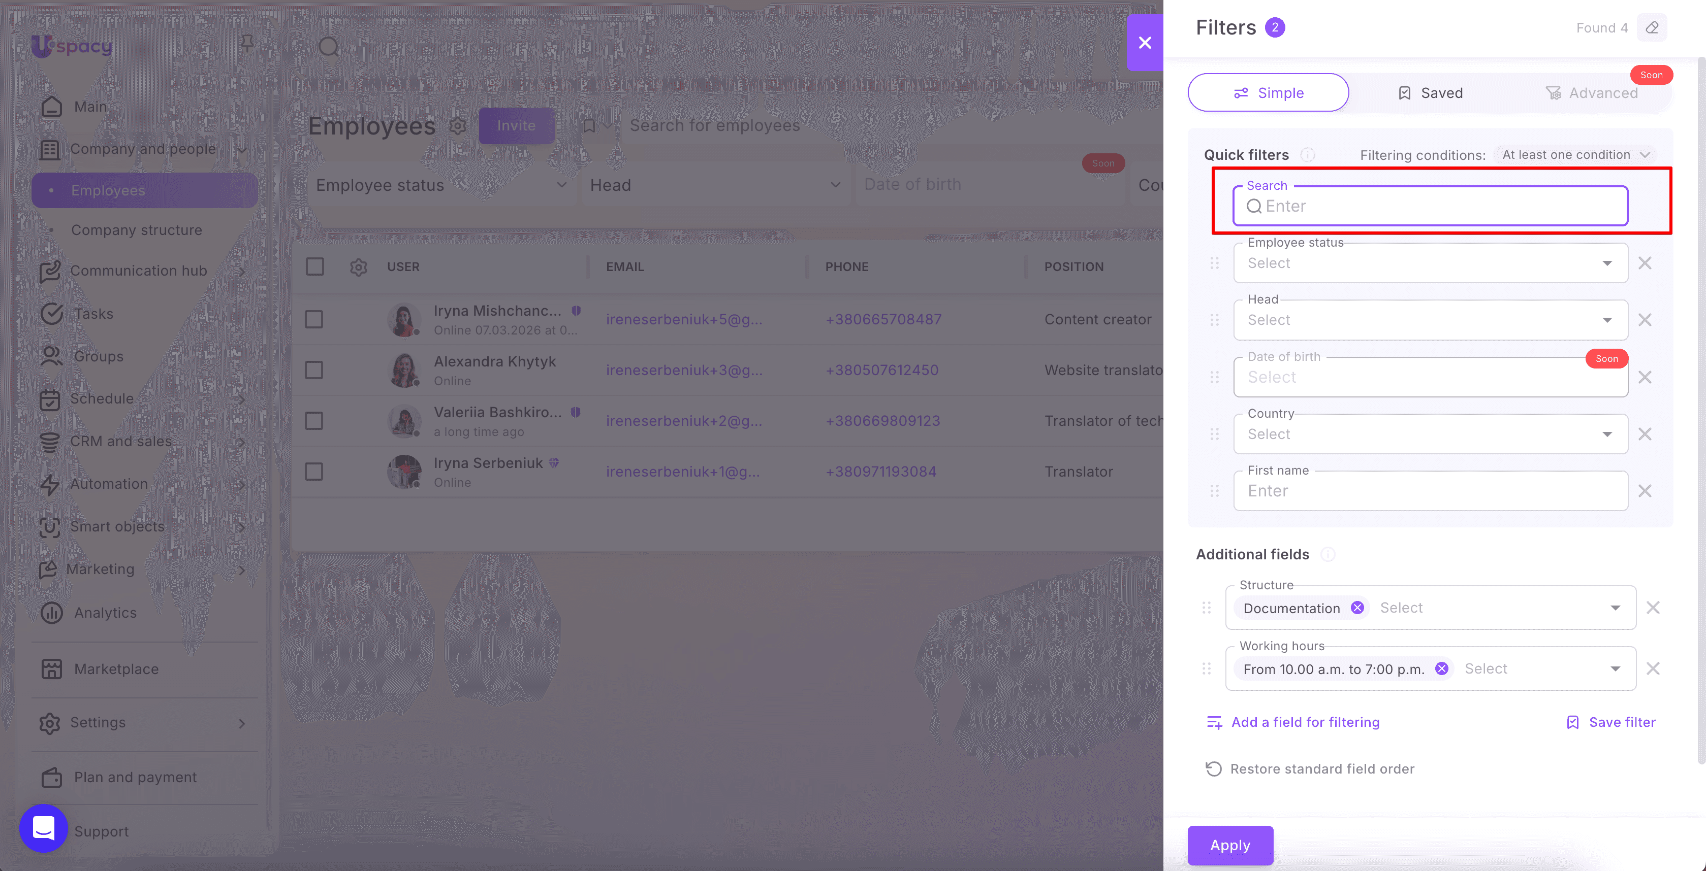Close the Filters panel with the purple X
Viewport: 1706px width, 871px height.
[1145, 43]
